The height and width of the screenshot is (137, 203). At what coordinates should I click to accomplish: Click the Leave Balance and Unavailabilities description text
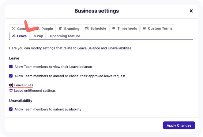(x=71, y=48)
